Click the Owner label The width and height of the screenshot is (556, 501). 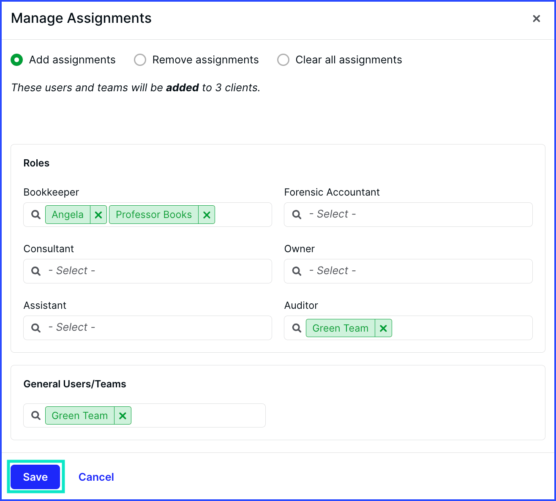coord(300,249)
